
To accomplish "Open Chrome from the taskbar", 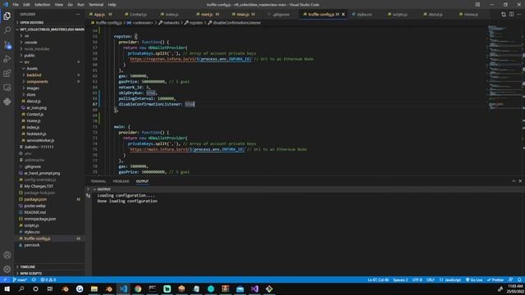I will (138, 288).
